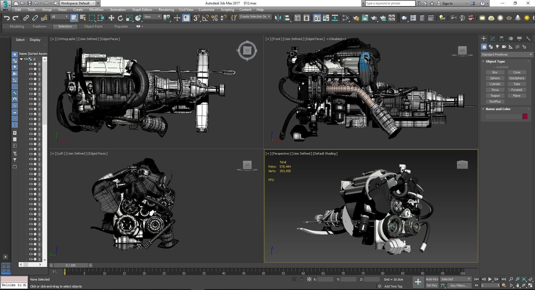The width and height of the screenshot is (535, 290).
Task: Select the Lights category in Create panel
Action: 497,47
